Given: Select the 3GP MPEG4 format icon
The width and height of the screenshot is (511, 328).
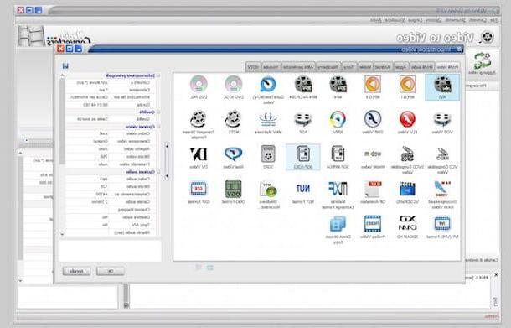Looking at the screenshot, I should 338,158.
